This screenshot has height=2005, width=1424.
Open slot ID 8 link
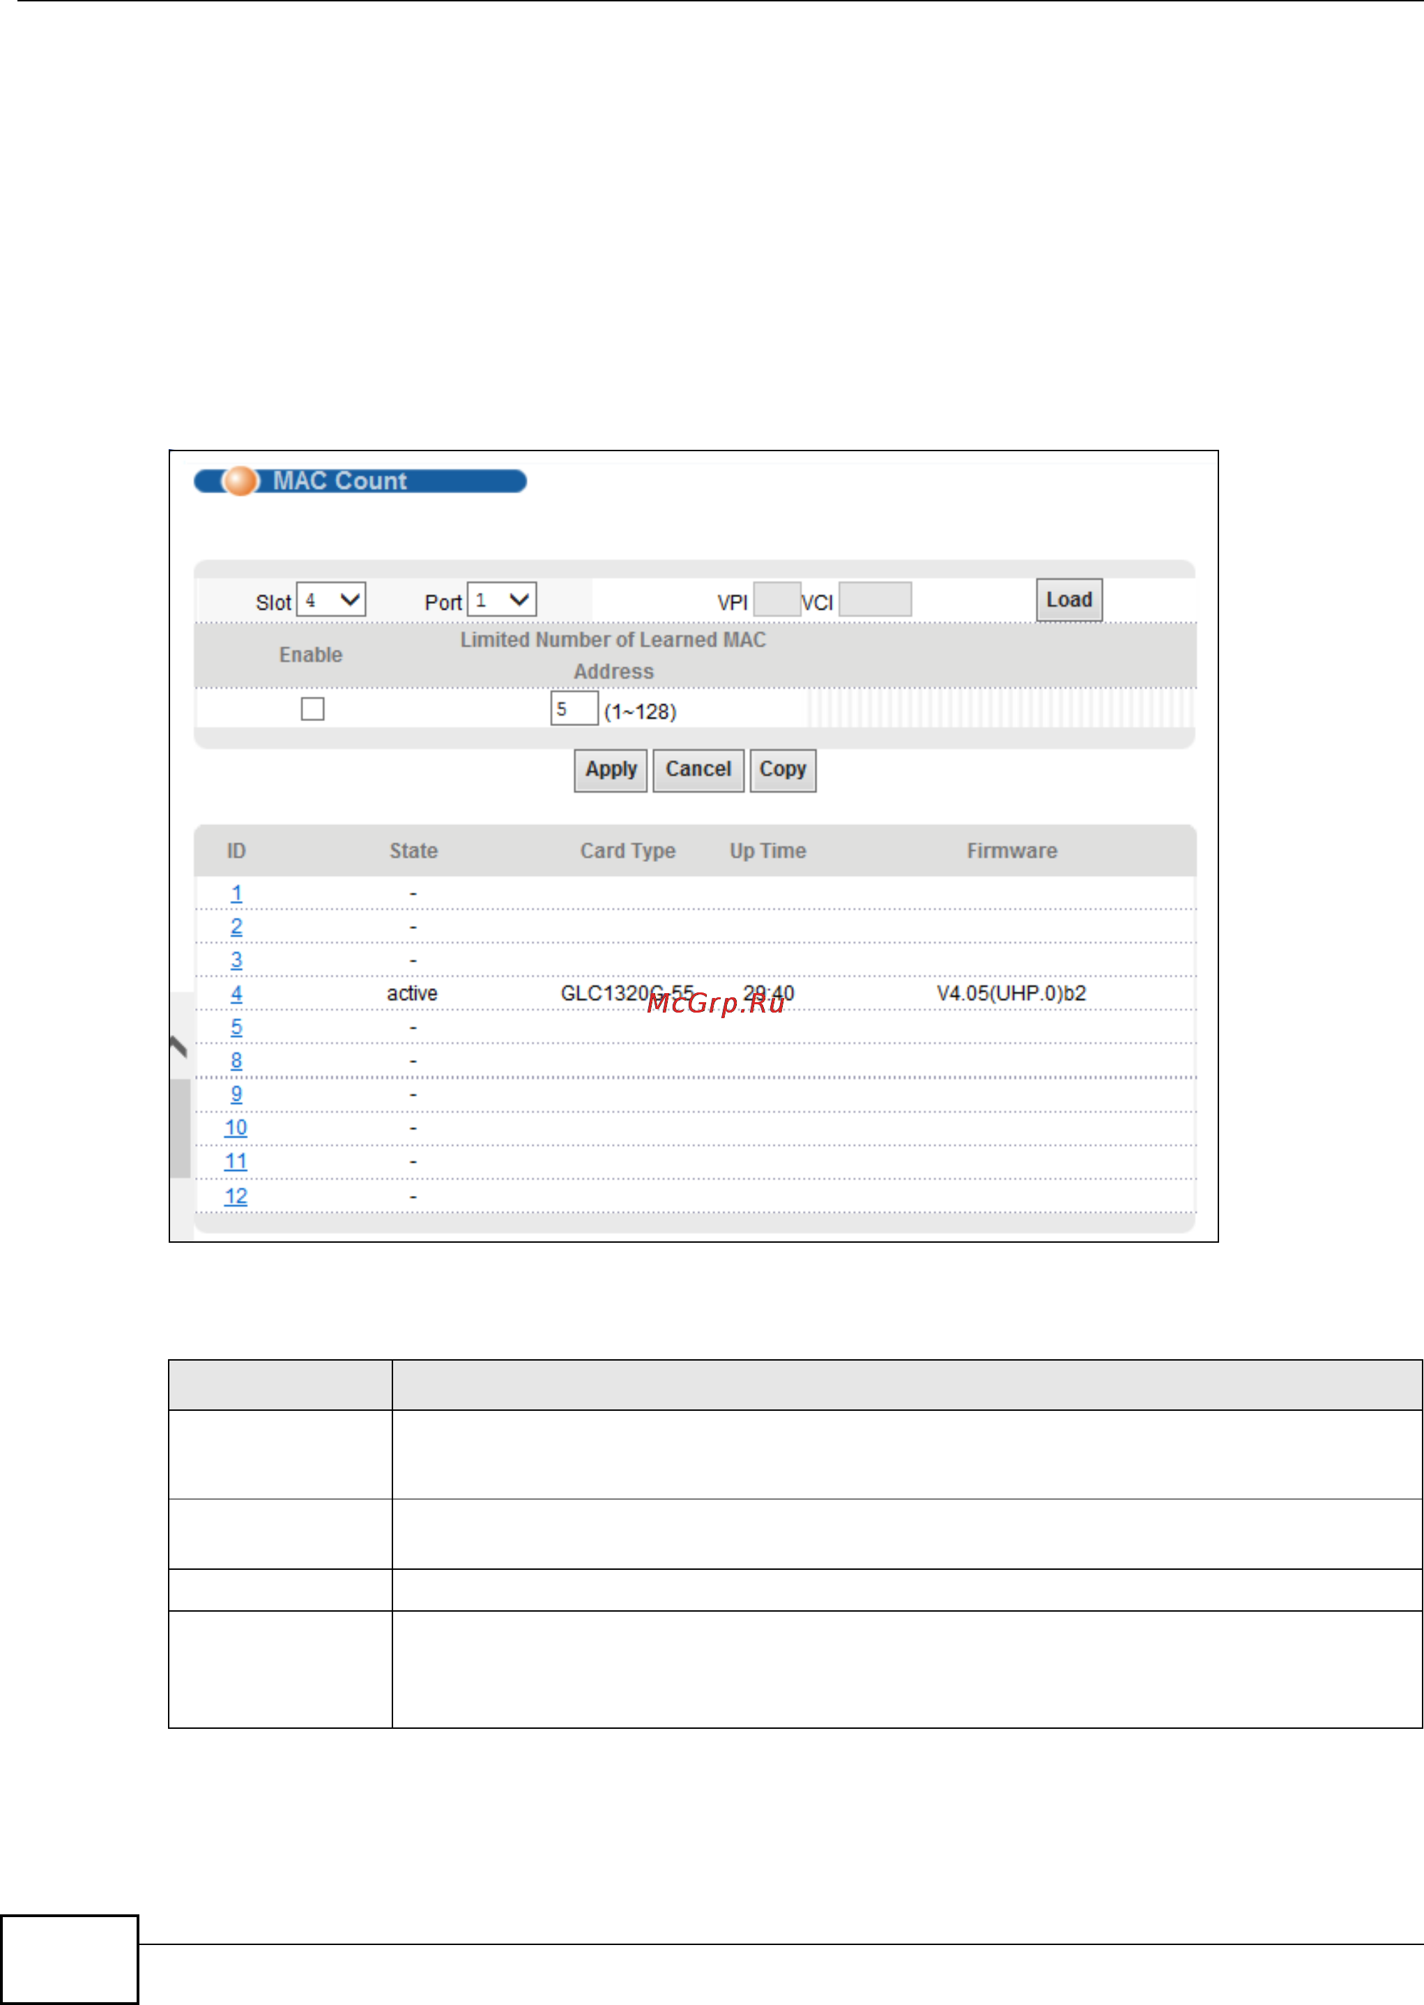pyautogui.click(x=236, y=1061)
